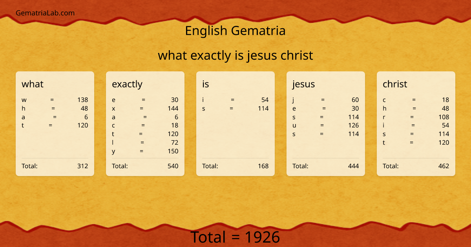Viewport: 471px width, 247px height.
Task: Click value 150 for letter y
Action: 173,151
